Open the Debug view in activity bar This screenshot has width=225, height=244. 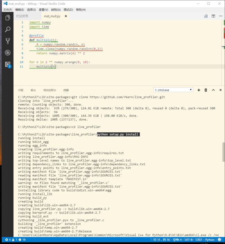point(8,53)
